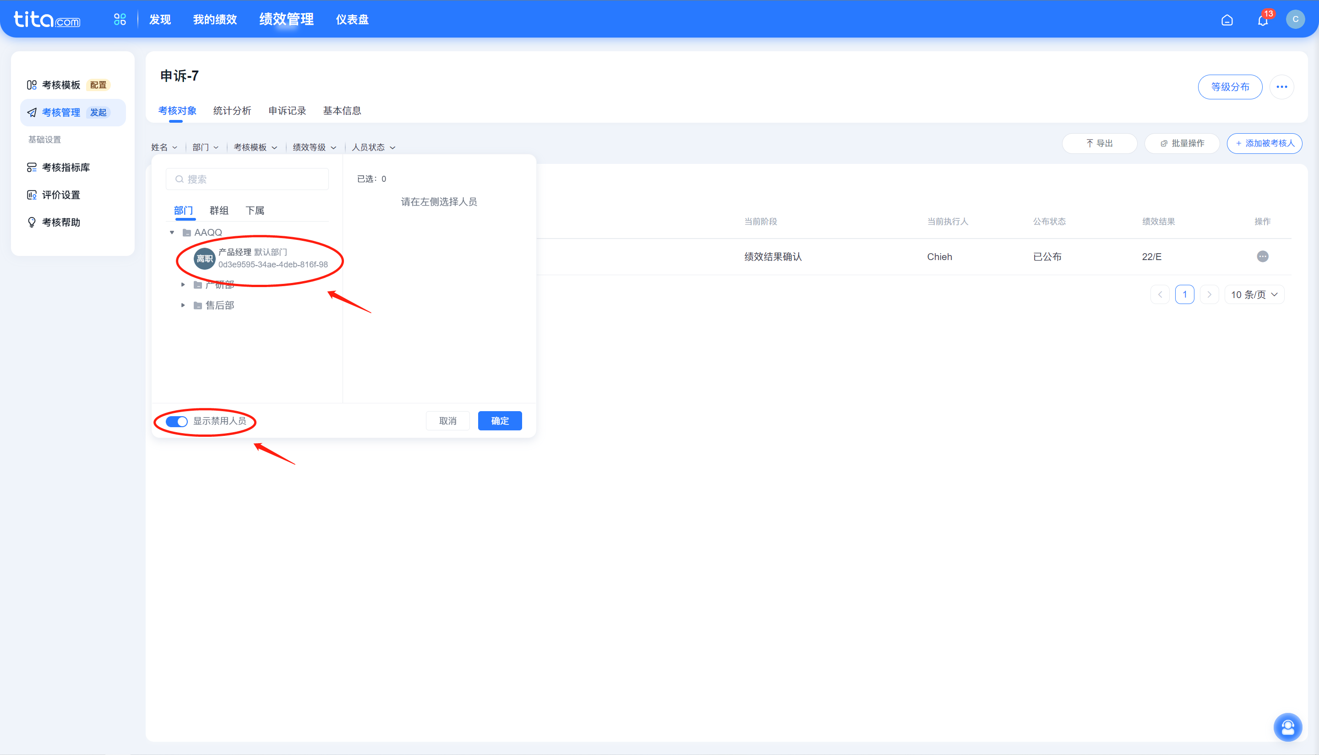The width and height of the screenshot is (1319, 755).
Task: Collapse the AAQQ tree node
Action: point(172,233)
